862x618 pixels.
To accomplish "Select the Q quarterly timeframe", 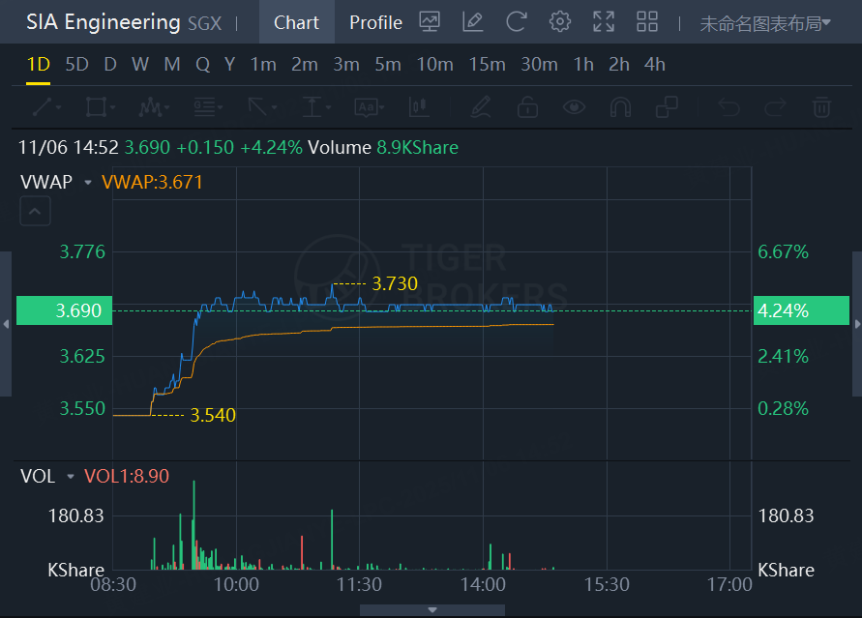I will [x=203, y=64].
